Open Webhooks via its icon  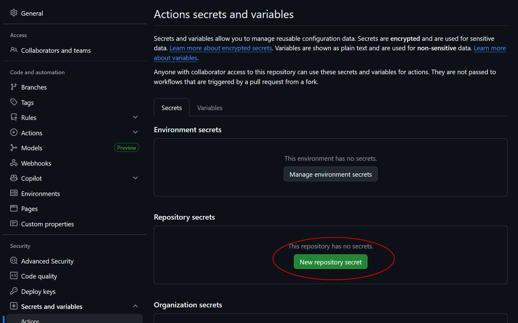(14, 163)
